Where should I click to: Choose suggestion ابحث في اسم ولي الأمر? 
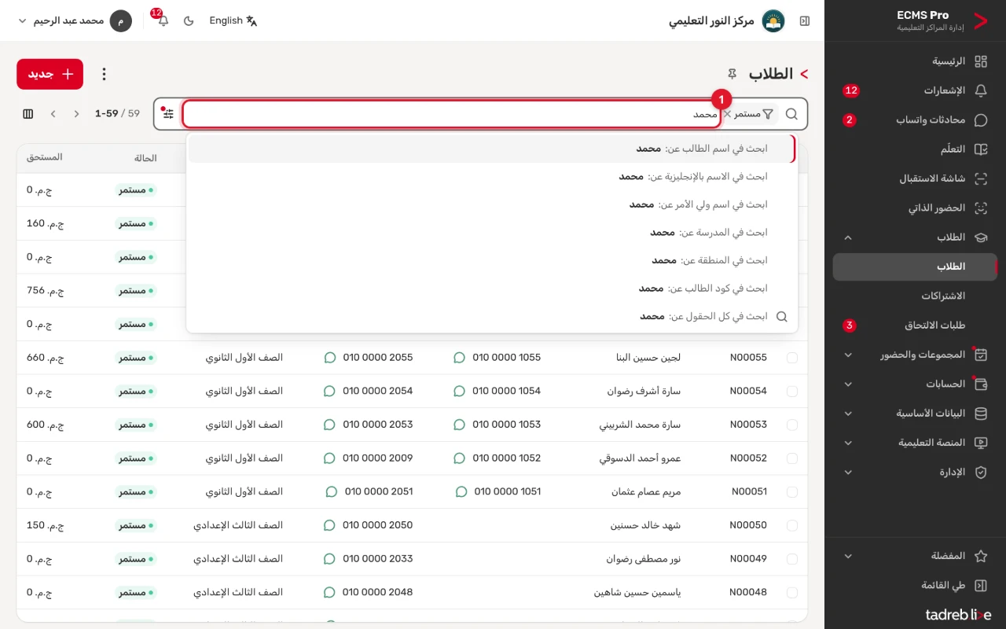[x=492, y=204]
